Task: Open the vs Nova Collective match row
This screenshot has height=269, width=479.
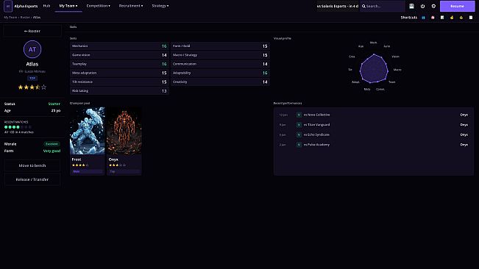Action: click(x=373, y=115)
